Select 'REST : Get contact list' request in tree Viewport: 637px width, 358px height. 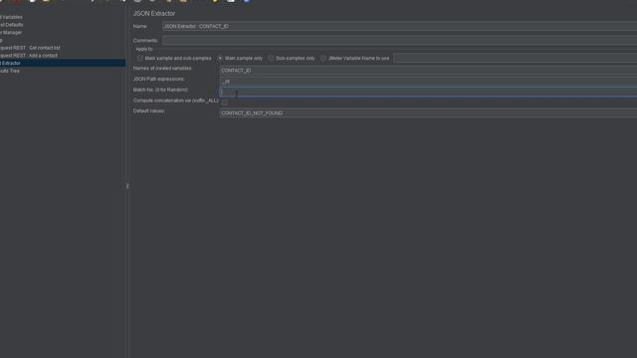click(x=30, y=48)
